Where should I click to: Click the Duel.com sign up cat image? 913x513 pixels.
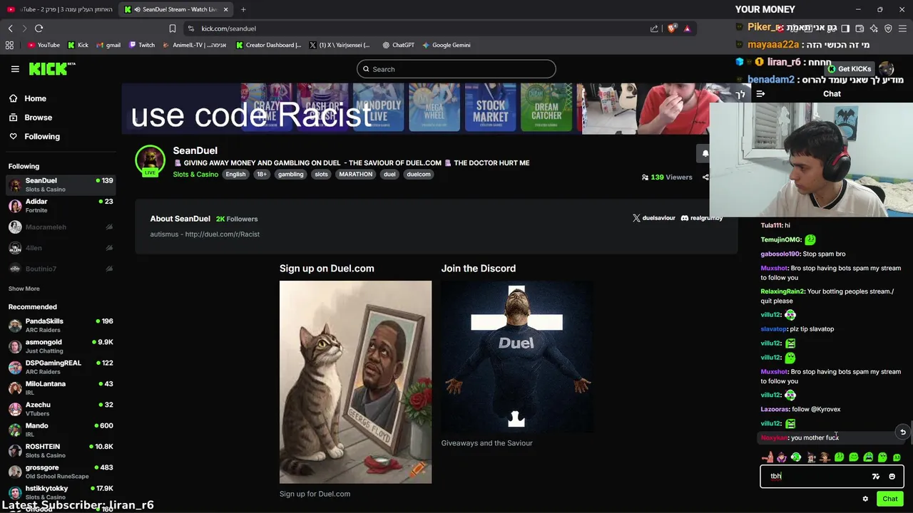point(355,382)
